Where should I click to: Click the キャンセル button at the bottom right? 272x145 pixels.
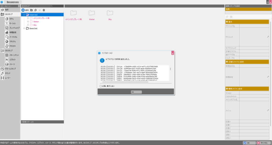(x=263, y=143)
